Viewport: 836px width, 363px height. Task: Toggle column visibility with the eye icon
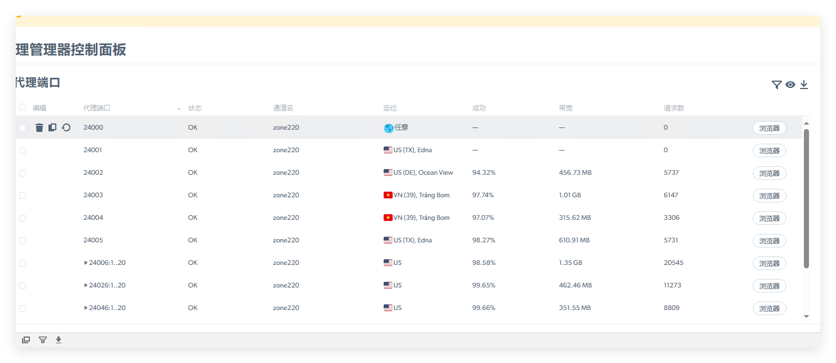(x=790, y=85)
